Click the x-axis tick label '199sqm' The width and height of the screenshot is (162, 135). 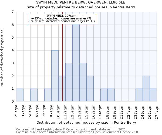pos(115,112)
